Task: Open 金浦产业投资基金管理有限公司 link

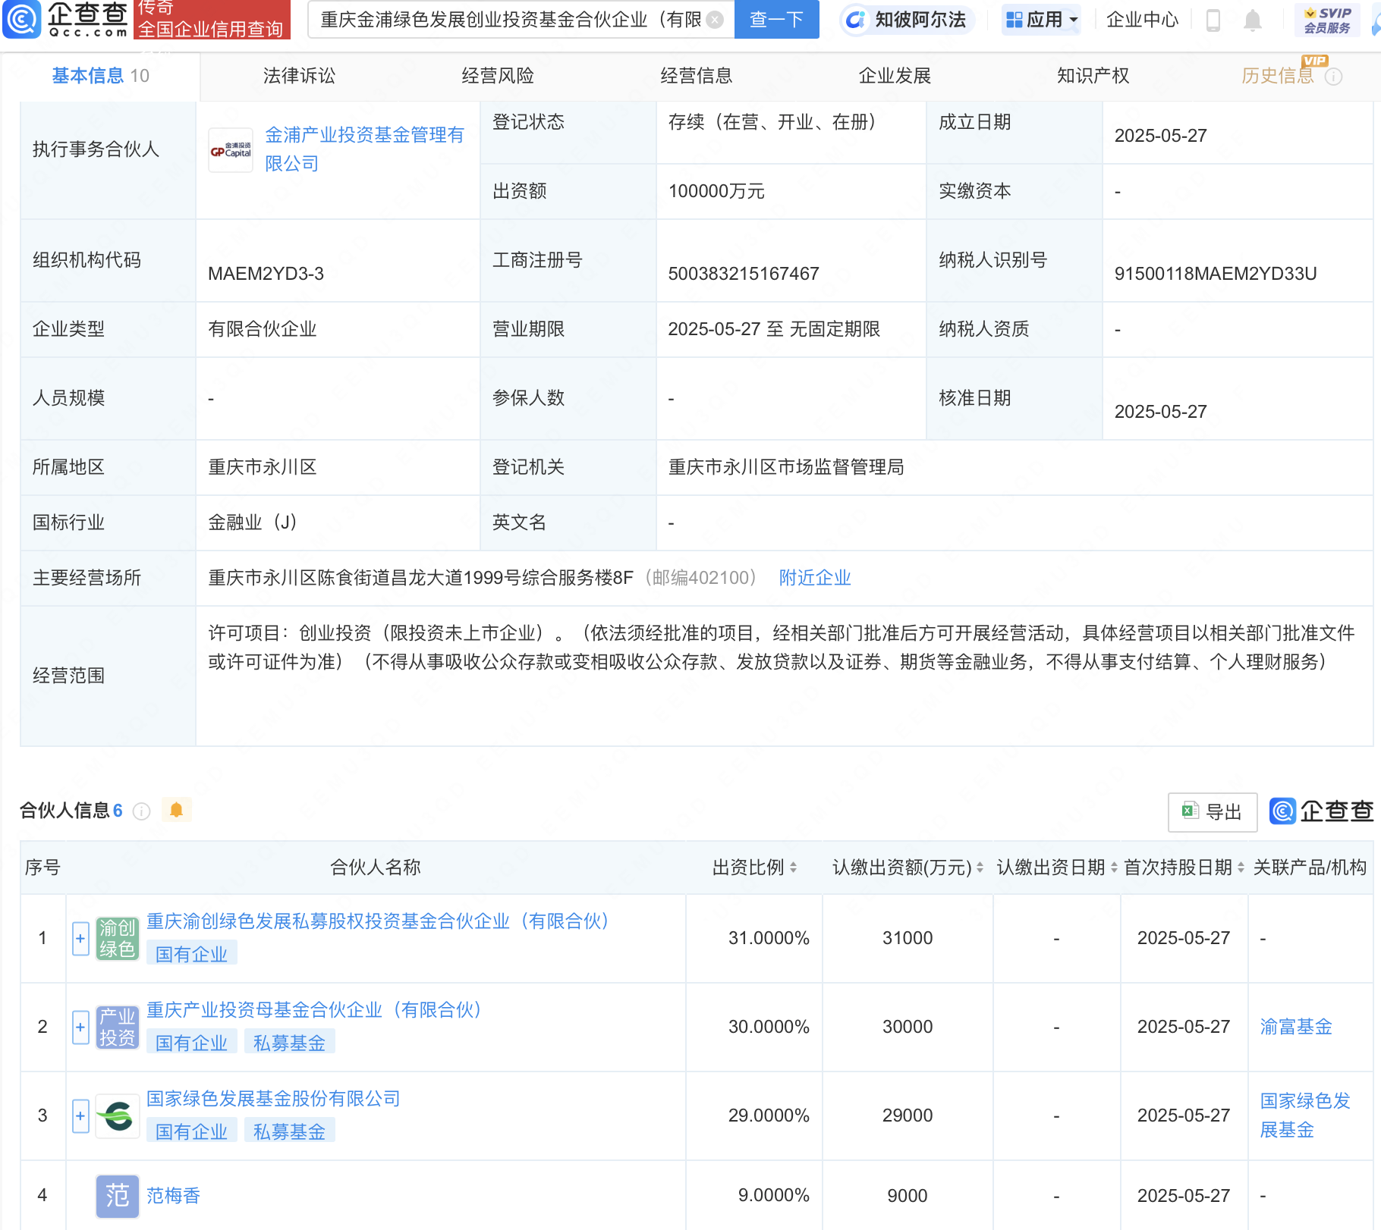Action: click(364, 149)
